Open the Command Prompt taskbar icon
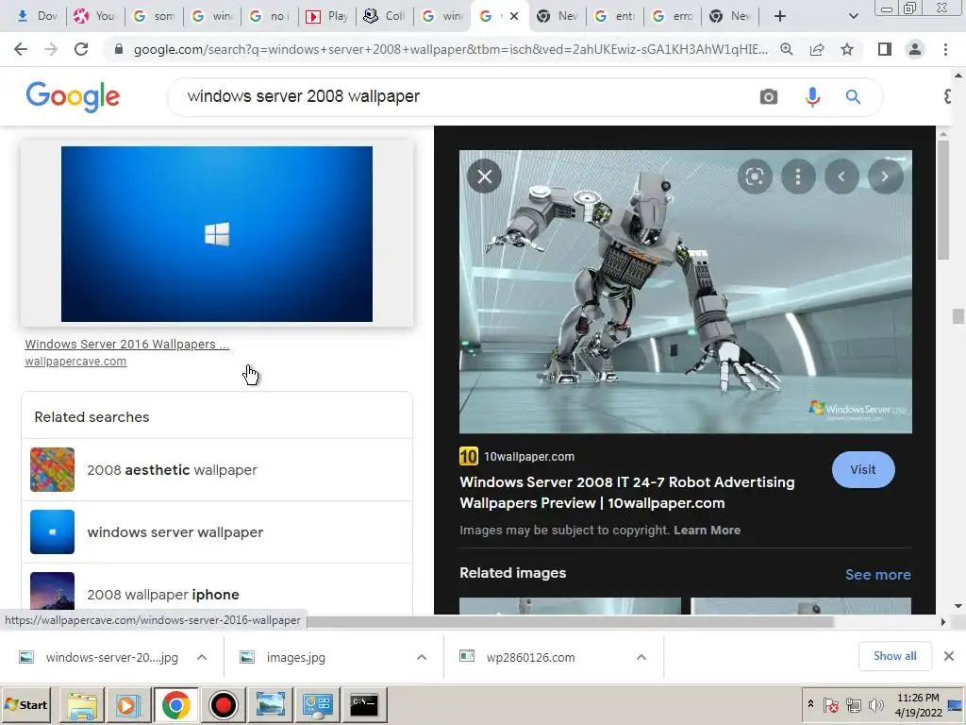This screenshot has width=966, height=725. coord(364,704)
